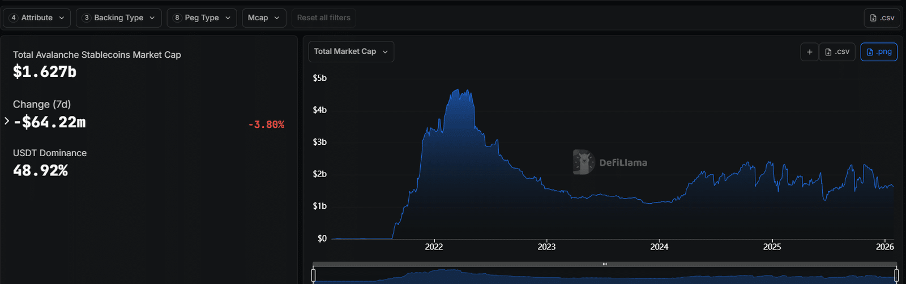Click the $1.627b market cap value

pyautogui.click(x=45, y=72)
